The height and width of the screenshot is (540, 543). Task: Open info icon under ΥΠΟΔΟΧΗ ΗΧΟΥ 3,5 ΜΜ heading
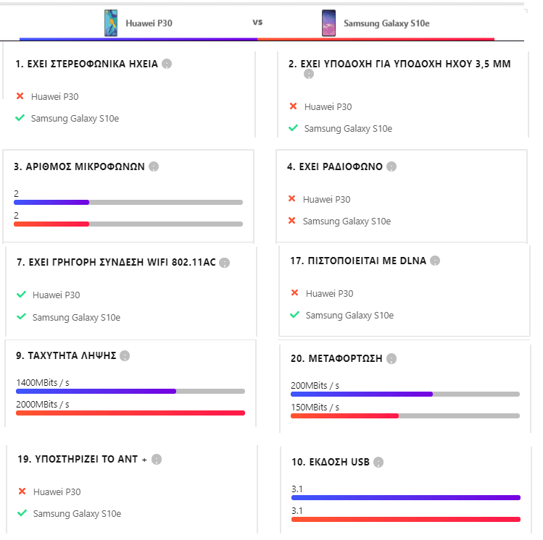[309, 74]
